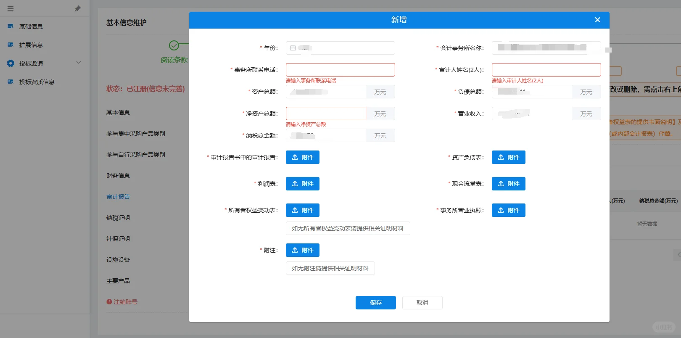Click the 营业收入 input field
This screenshot has width=681, height=338.
[x=532, y=114]
